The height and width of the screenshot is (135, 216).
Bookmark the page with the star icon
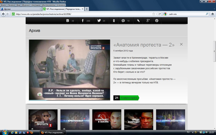click(154, 14)
